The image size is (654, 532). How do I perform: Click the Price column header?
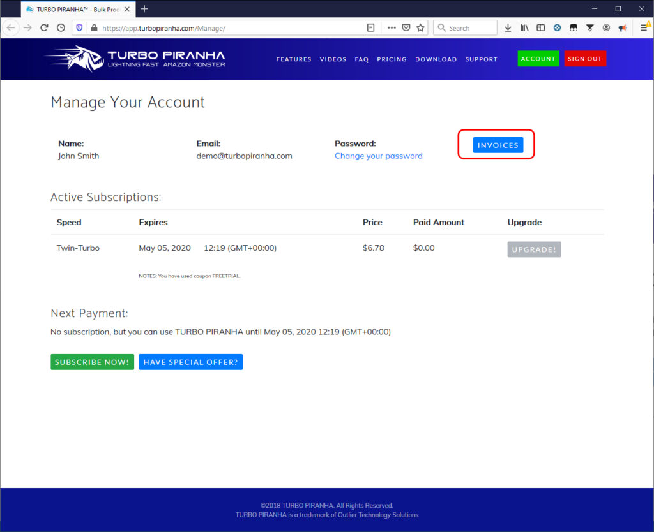tap(372, 222)
